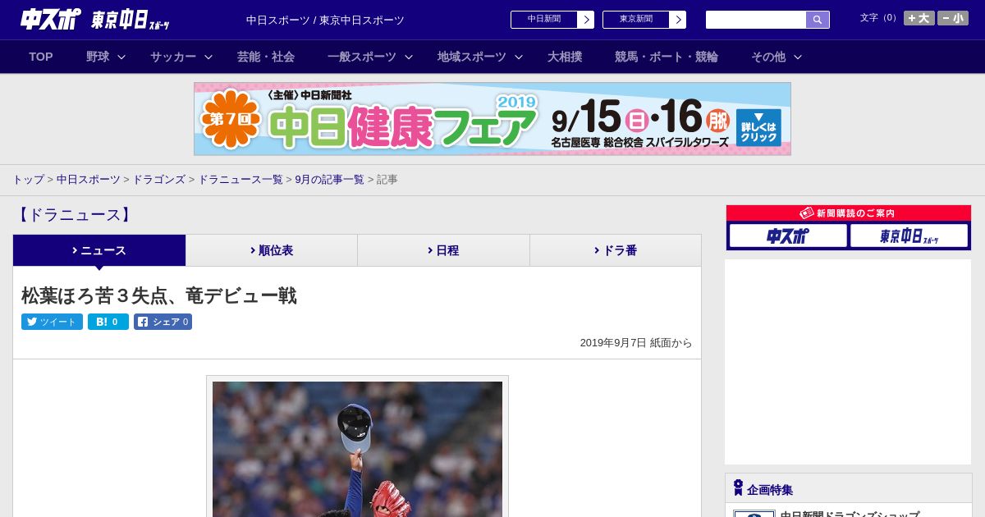The height and width of the screenshot is (517, 985).
Task: Open the article photo of the pitcher
Action: click(x=357, y=449)
